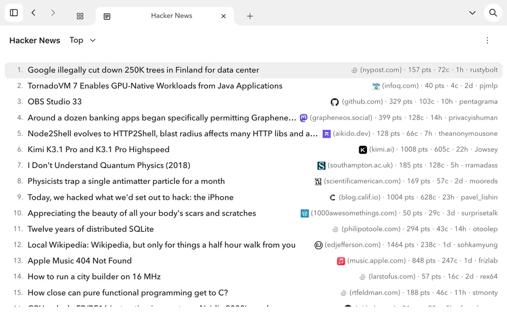
Task: Click the 247c comment count
Action: [x=449, y=260]
